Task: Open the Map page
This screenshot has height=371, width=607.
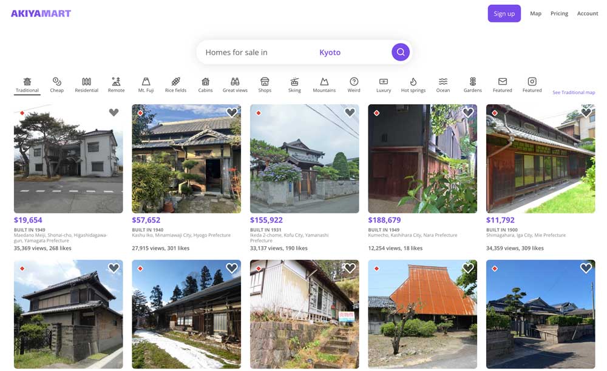Action: 536,13
